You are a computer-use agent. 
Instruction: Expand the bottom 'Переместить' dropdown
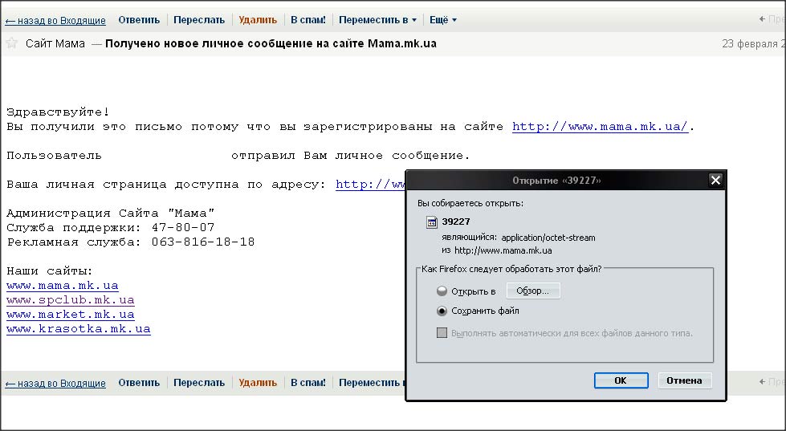coord(371,383)
